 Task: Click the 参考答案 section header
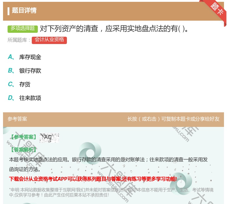pyautogui.click(x=17, y=119)
